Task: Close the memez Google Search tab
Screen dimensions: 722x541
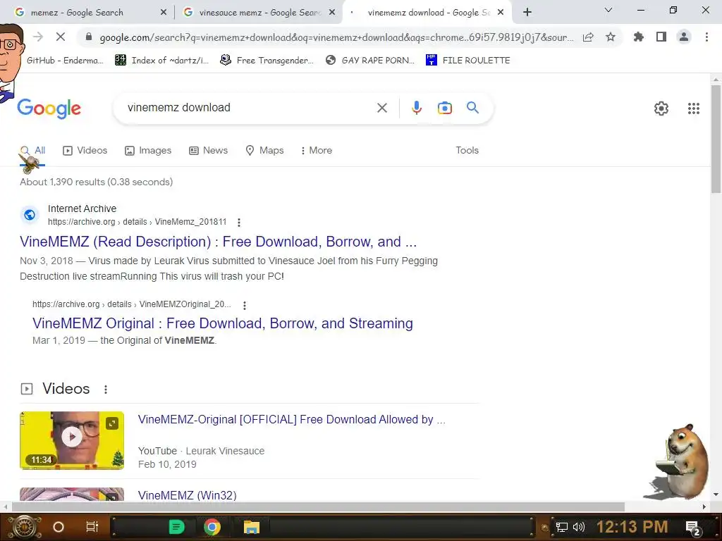Action: 164,13
